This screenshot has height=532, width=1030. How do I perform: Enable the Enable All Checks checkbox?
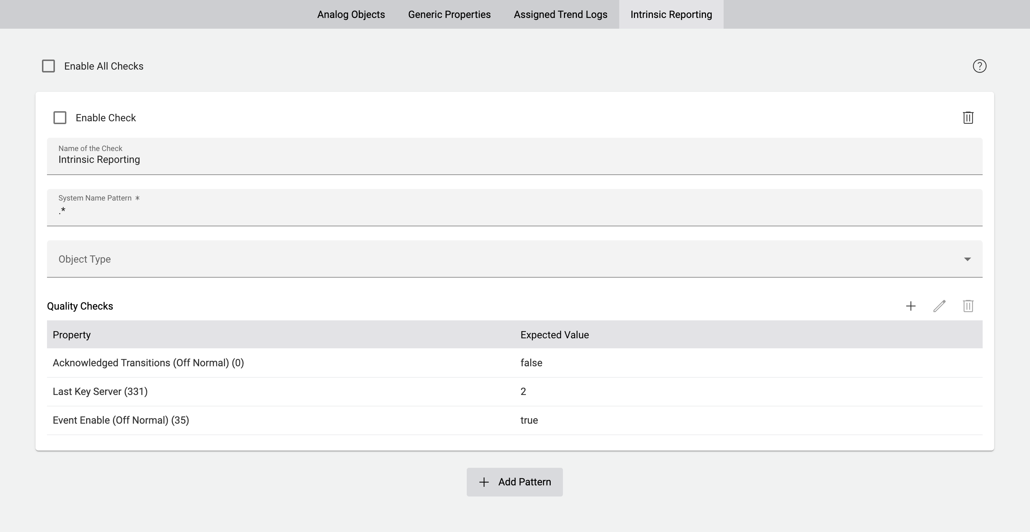[x=48, y=66]
